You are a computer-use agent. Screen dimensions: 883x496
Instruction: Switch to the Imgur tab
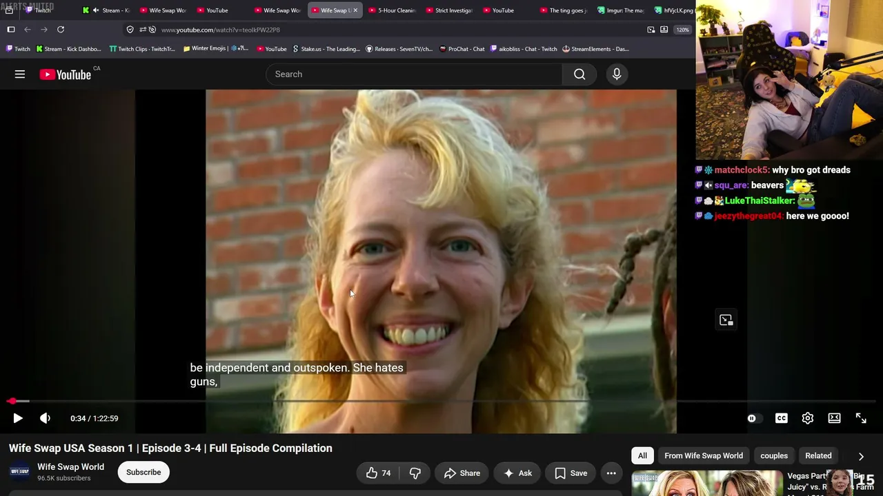[x=620, y=10]
